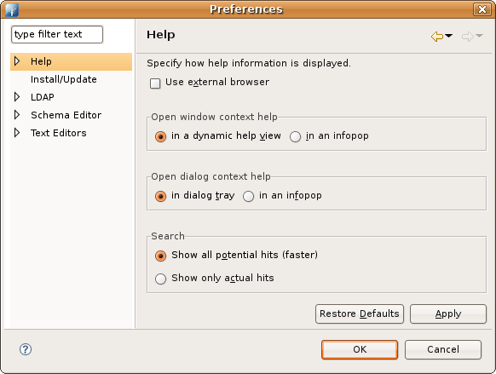496x374 pixels.
Task: Click the greyed forward navigation arrow
Action: point(468,37)
